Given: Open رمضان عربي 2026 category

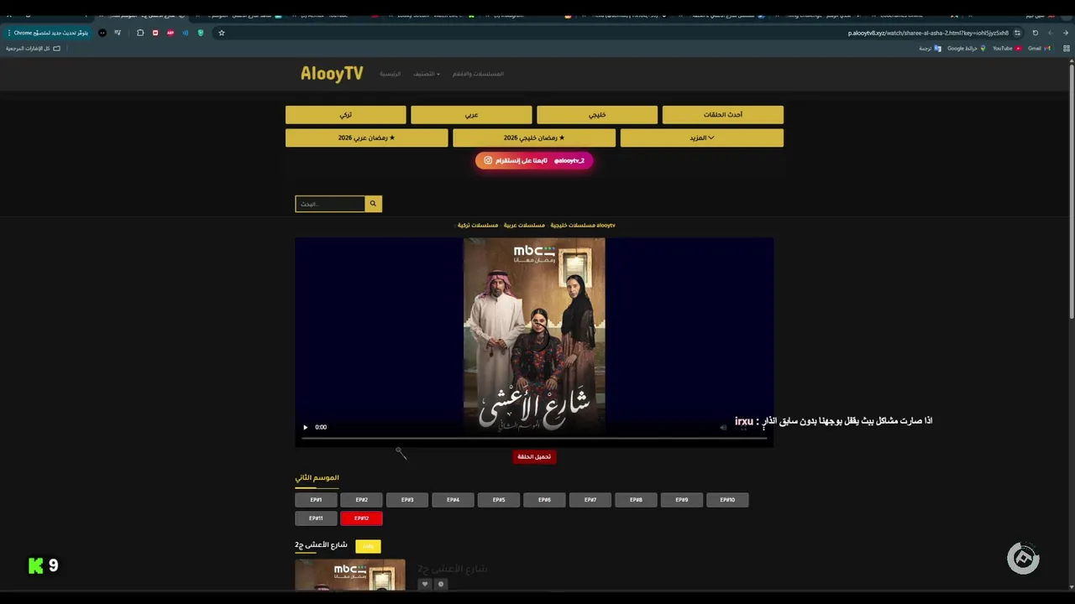Looking at the screenshot, I should pyautogui.click(x=366, y=138).
